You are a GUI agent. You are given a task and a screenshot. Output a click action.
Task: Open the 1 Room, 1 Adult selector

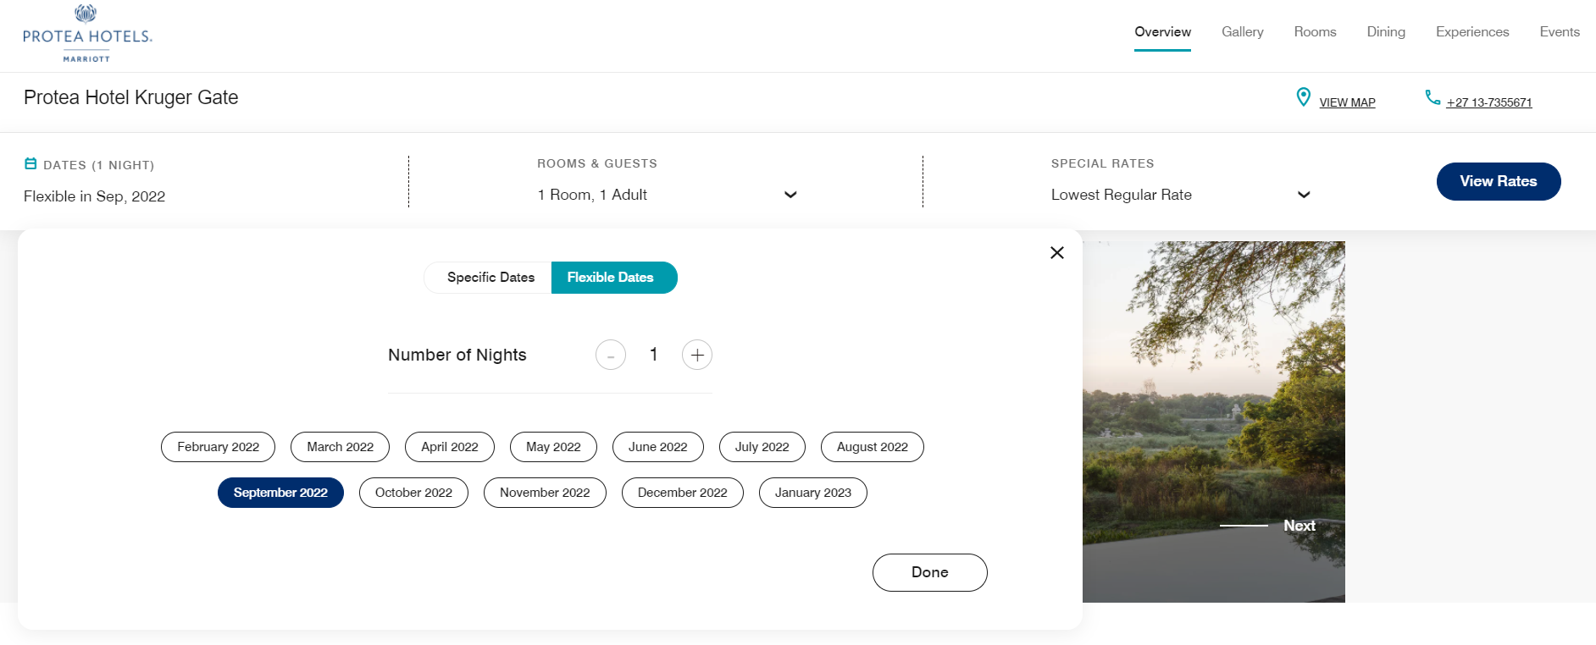668,195
